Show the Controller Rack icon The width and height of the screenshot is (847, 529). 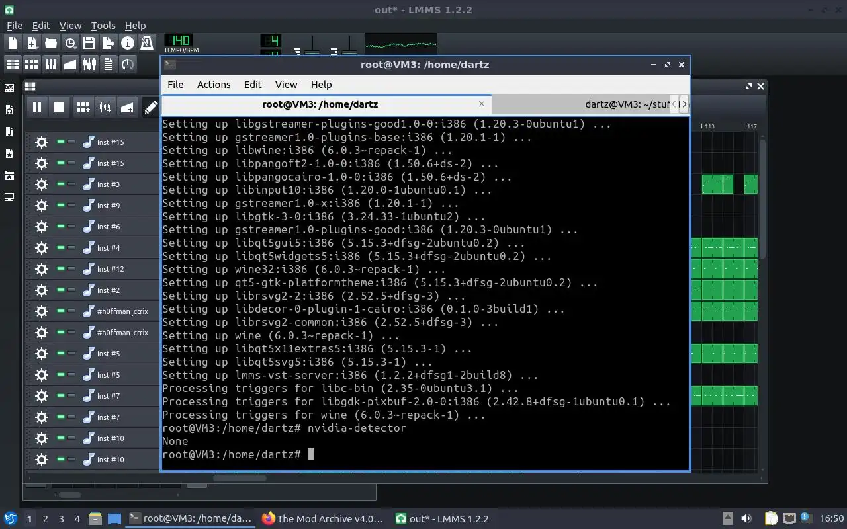click(127, 63)
